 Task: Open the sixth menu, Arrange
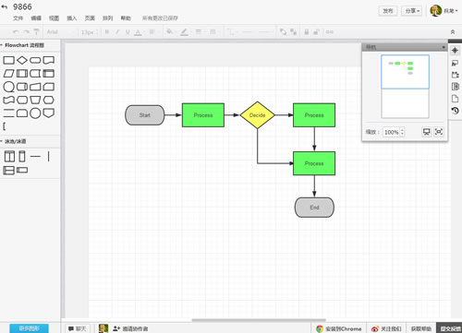coord(107,18)
